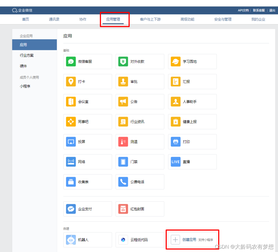
Task: Select 行业方案 in the sidebar
Action: click(27, 55)
